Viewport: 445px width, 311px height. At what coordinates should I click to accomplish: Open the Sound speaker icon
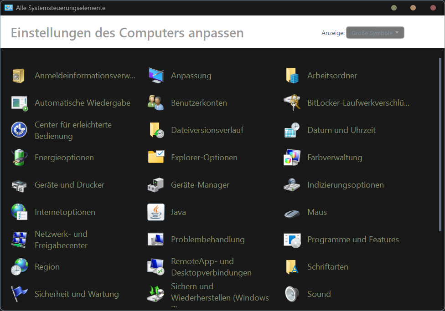[x=292, y=294]
